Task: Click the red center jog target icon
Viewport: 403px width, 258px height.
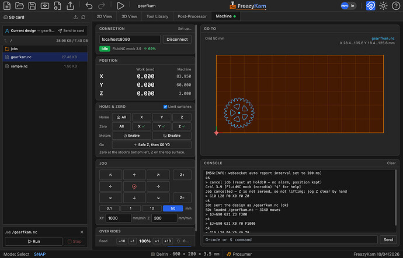Action: point(134,186)
